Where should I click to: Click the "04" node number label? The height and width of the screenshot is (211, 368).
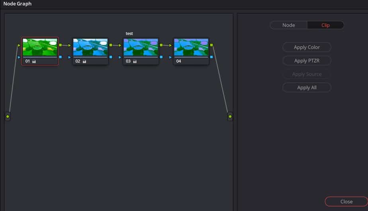point(178,61)
